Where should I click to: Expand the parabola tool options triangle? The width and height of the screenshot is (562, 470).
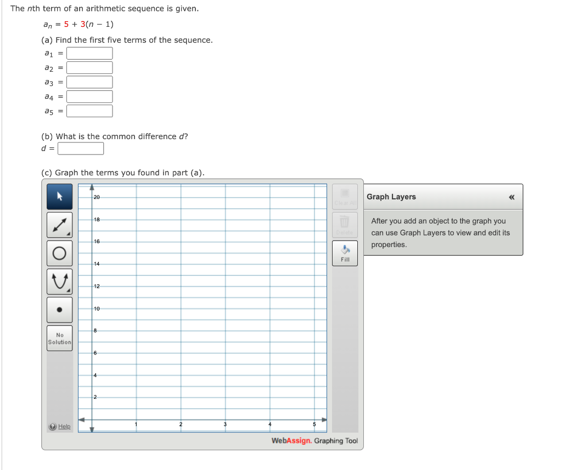69,290
